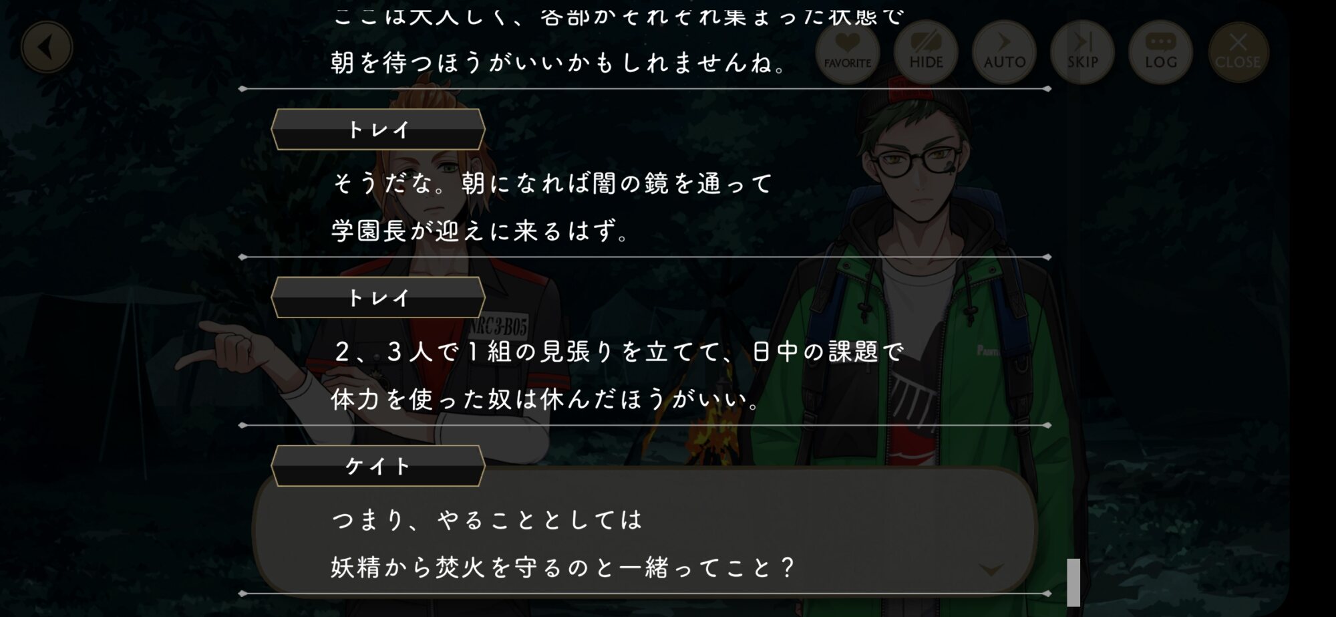1336x617 pixels.
Task: Click the line 2、3人で1組の見張りを立てて
Action: click(617, 352)
